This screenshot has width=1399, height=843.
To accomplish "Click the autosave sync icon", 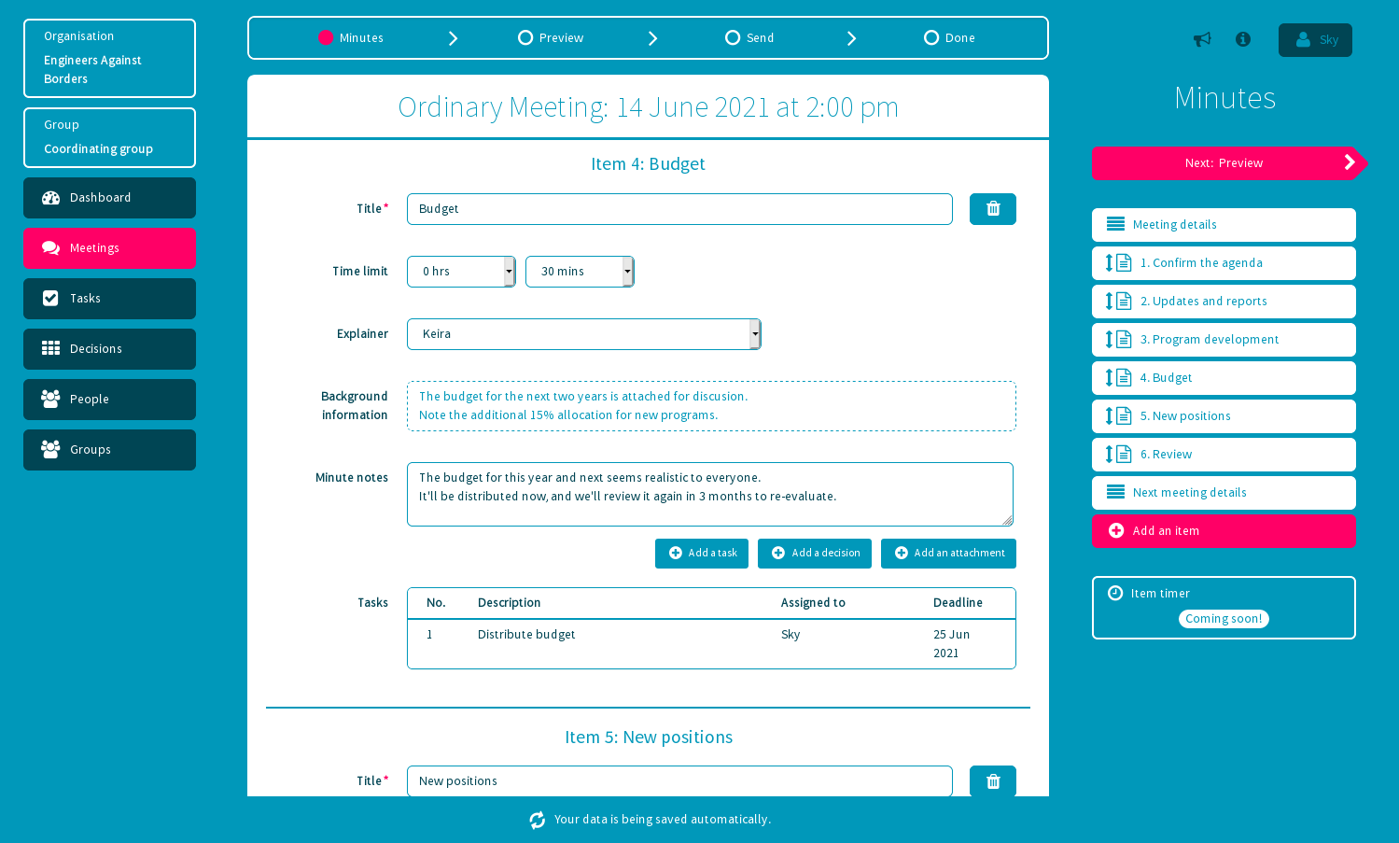I will [x=538, y=820].
